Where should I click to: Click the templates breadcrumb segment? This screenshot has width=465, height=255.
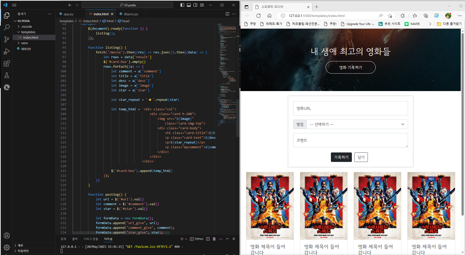(x=67, y=21)
